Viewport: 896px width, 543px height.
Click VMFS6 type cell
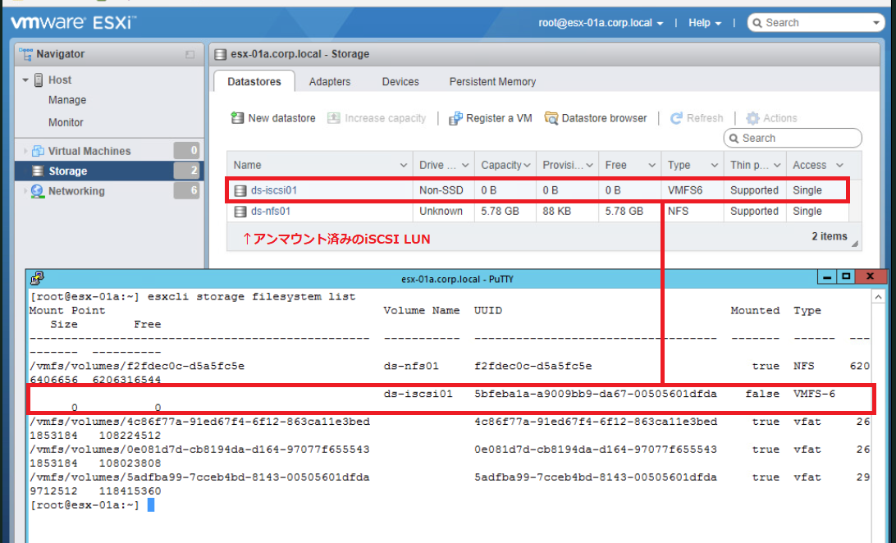coord(685,191)
